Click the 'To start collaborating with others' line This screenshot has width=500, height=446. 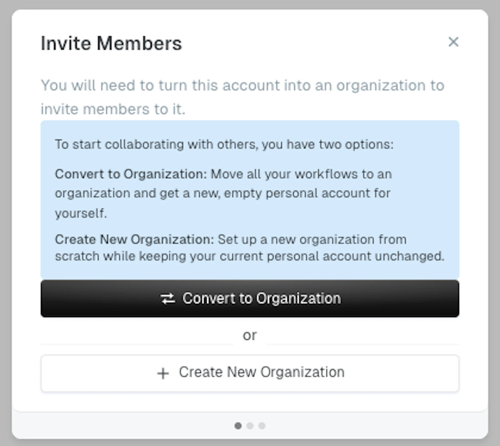pos(224,145)
